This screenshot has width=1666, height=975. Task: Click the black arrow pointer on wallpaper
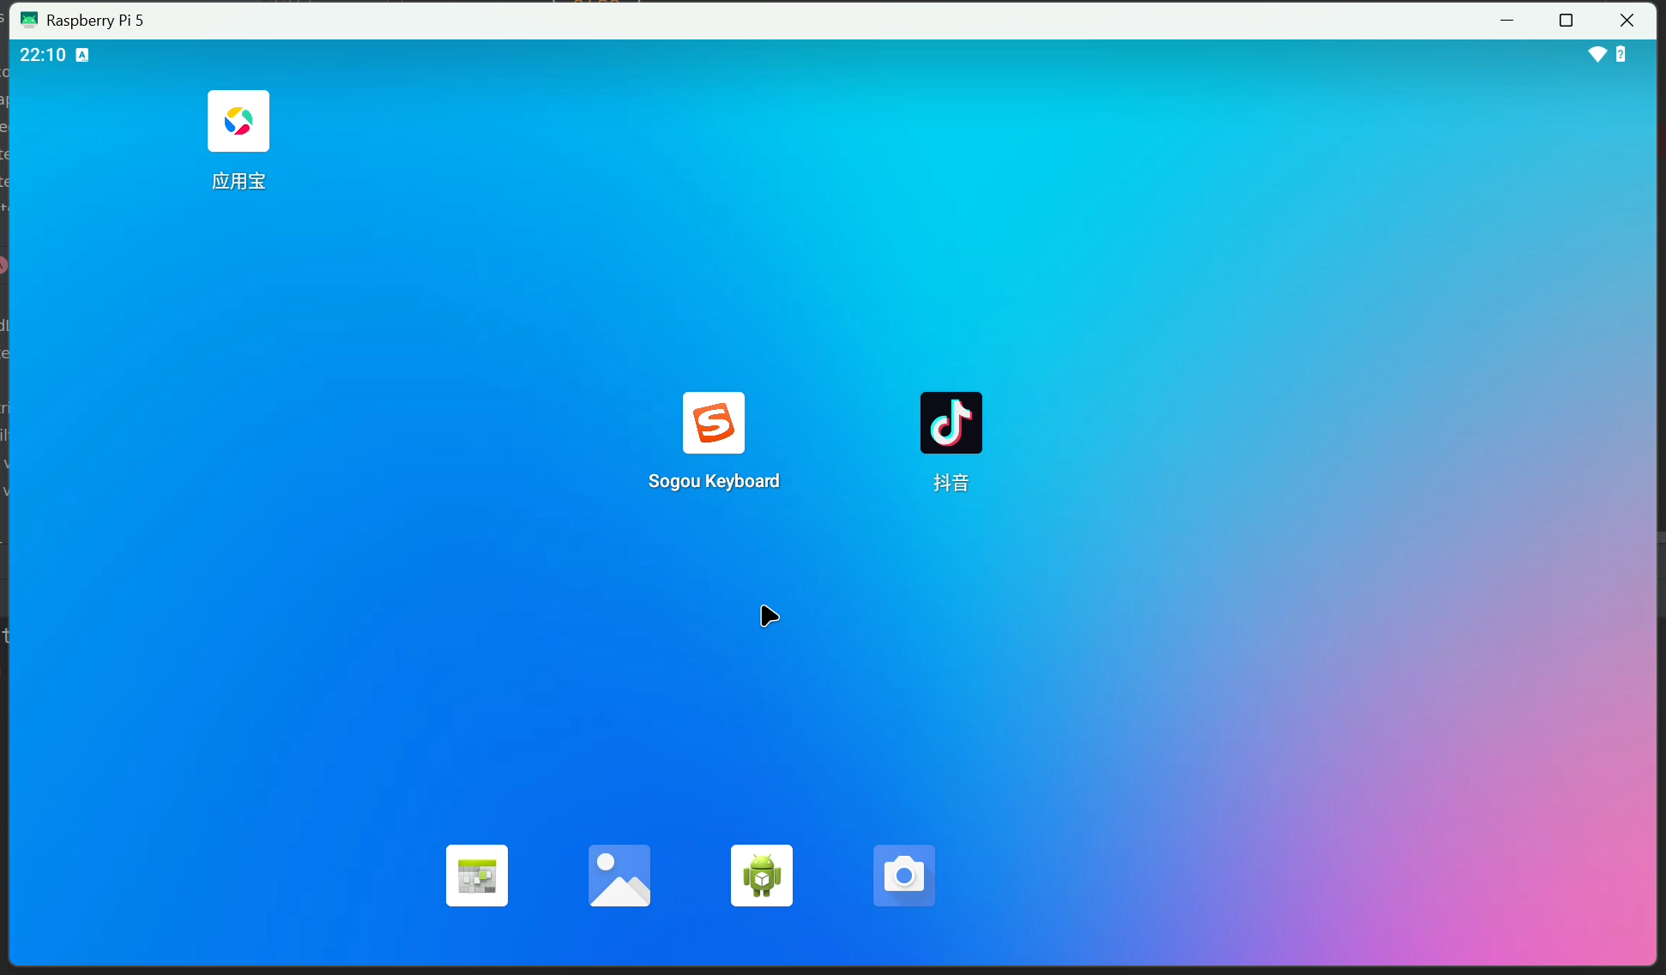point(769,616)
